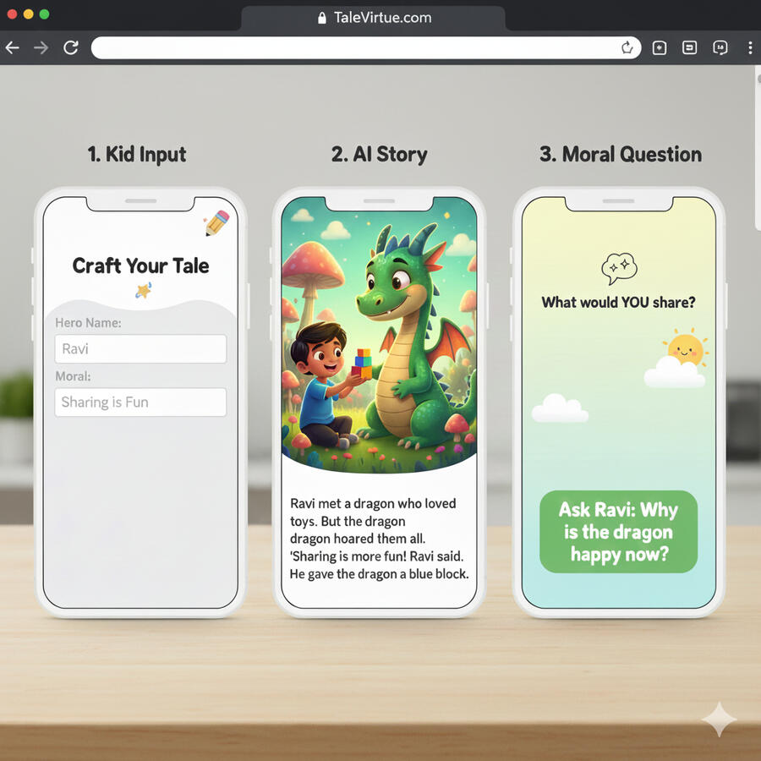
Task: Click the Hero Name field containing Ravi
Action: pos(140,348)
